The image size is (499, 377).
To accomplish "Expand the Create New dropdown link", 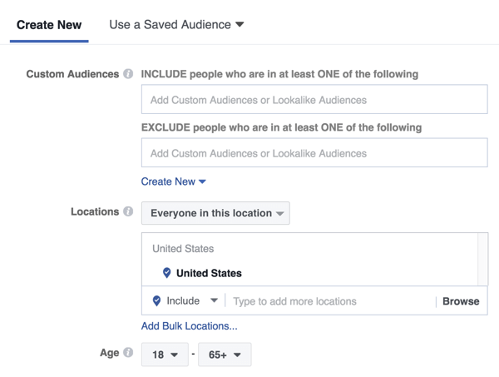I will coord(173,181).
